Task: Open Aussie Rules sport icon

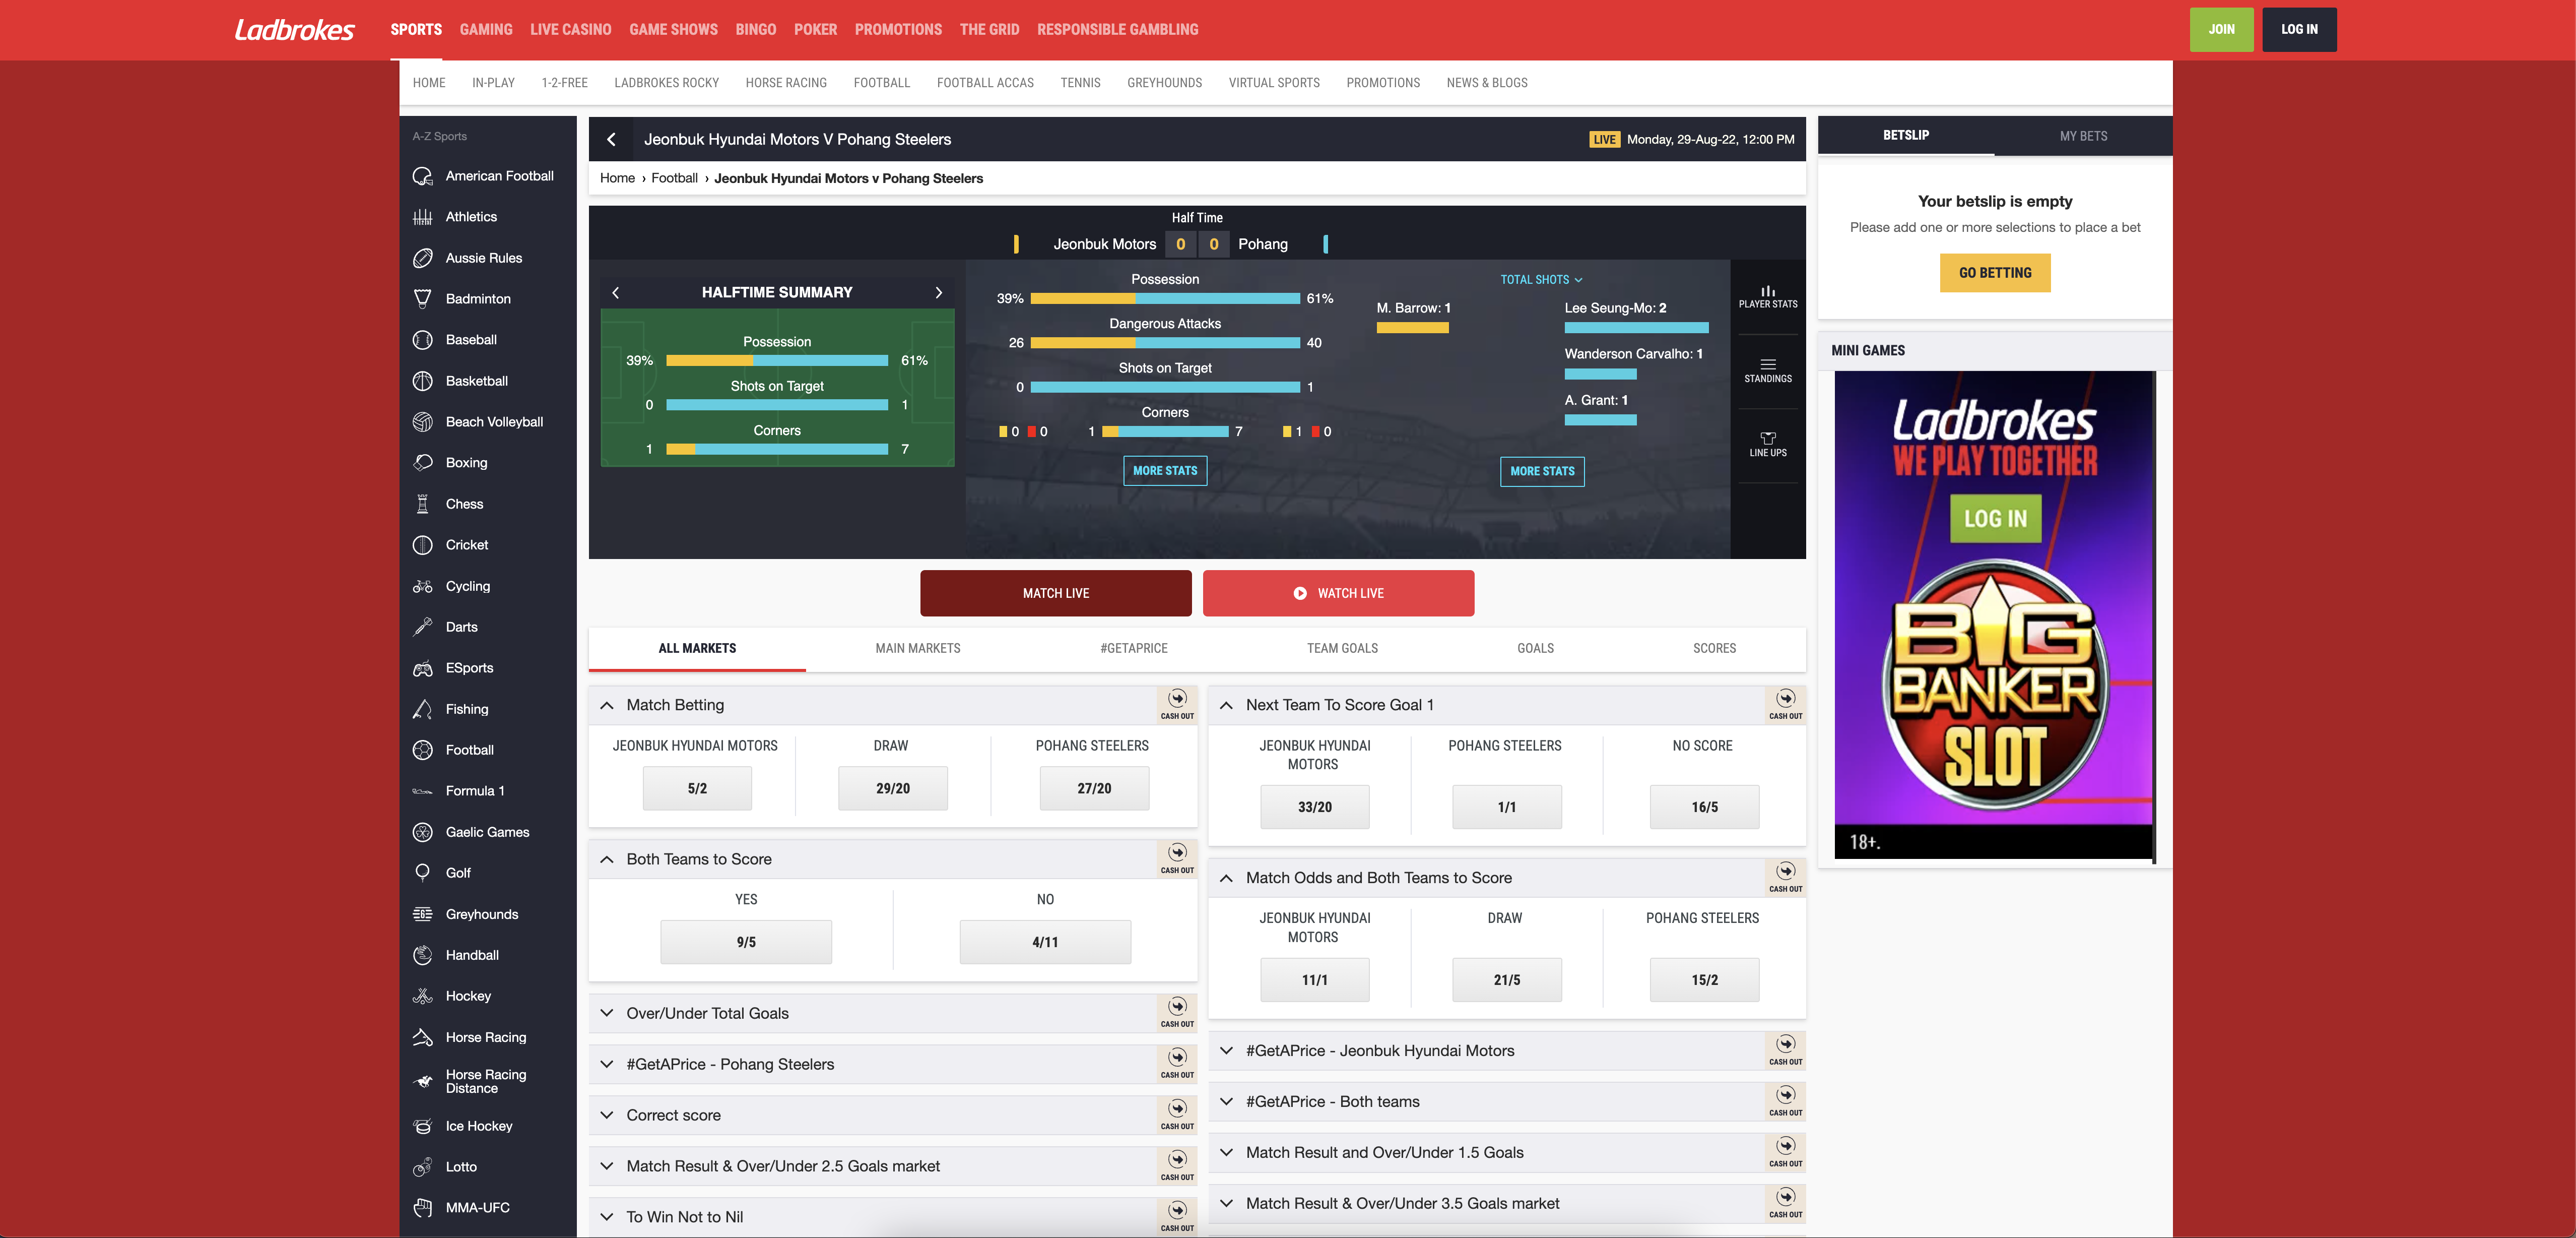Action: [x=423, y=258]
